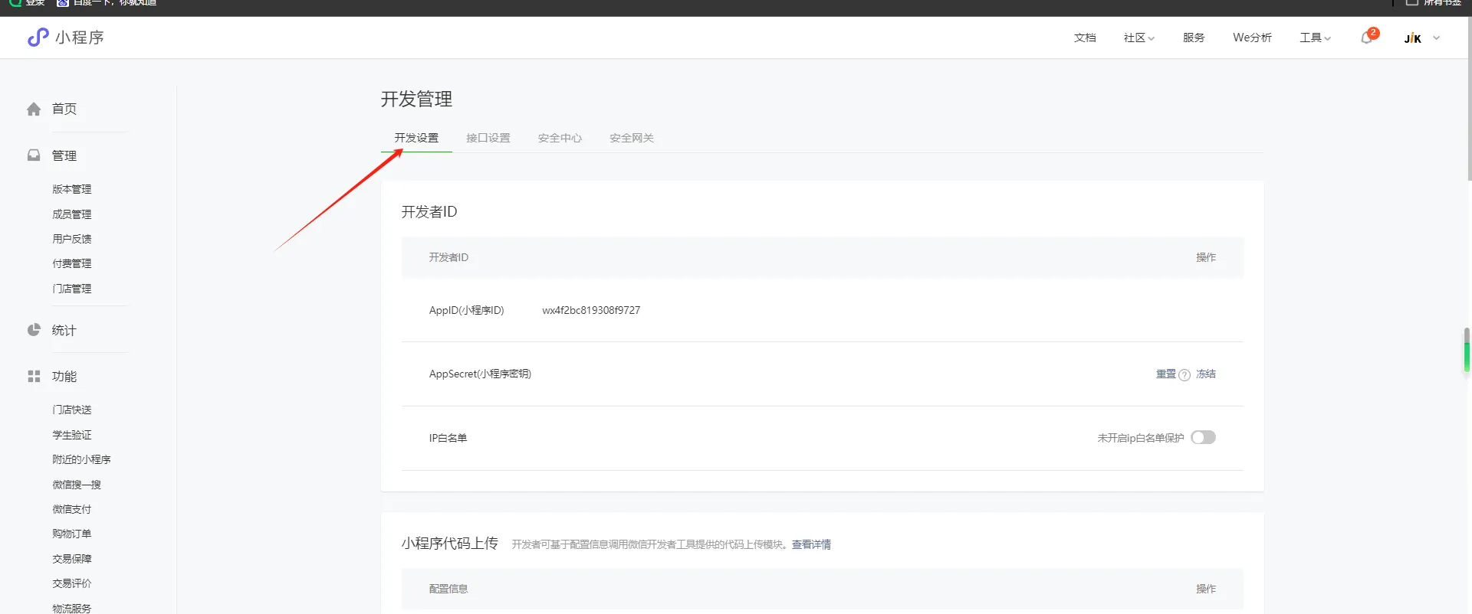The image size is (1472, 614).
Task: Open We分析 in the top navigation
Action: tap(1252, 38)
